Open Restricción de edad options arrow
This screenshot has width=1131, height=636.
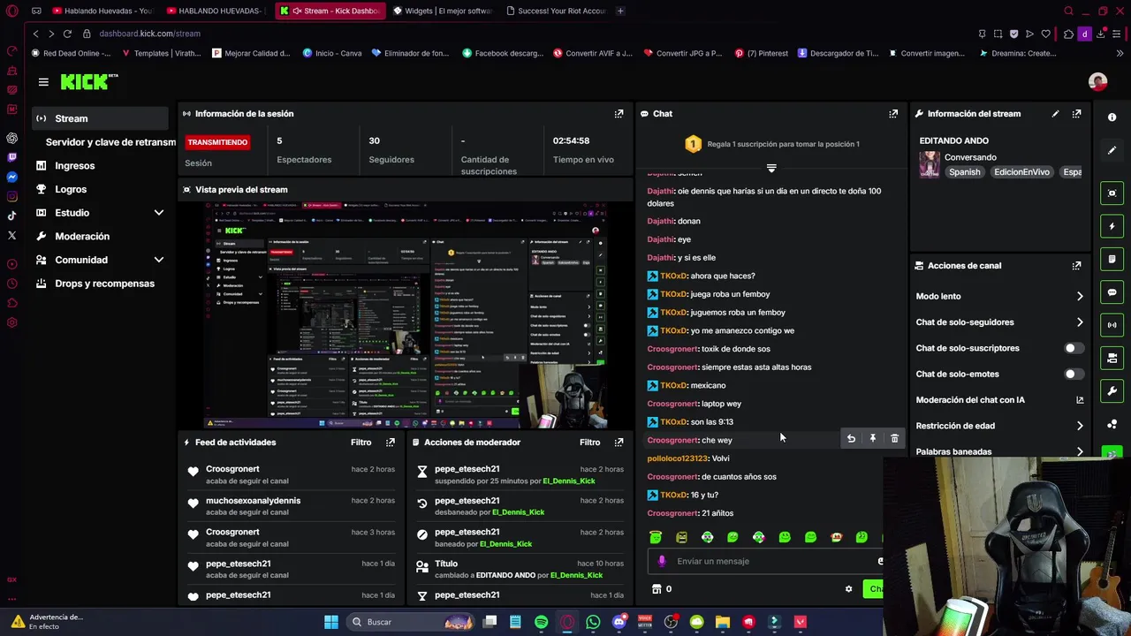[x=1079, y=426]
